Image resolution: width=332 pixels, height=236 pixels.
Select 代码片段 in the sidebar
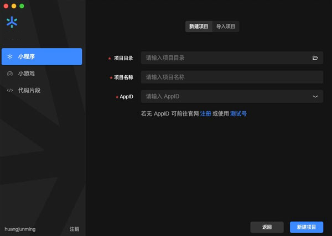tap(41, 91)
